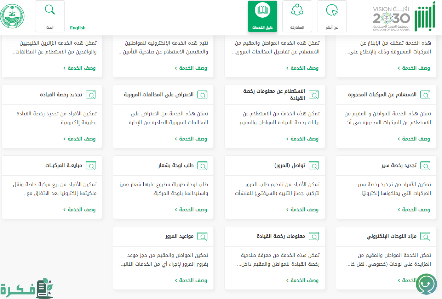
Task: Expand وصف الخدمة under معلومات رخصة القيادة
Action: click(302, 280)
